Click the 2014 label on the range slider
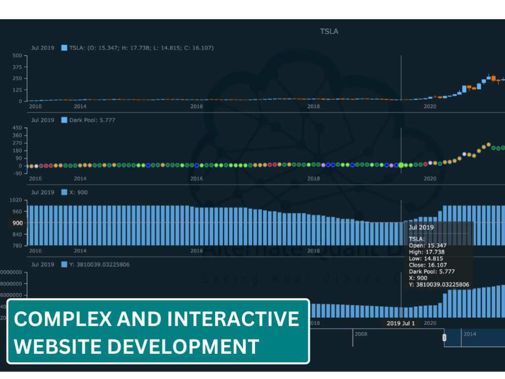This screenshot has height=379, width=505. point(470,334)
